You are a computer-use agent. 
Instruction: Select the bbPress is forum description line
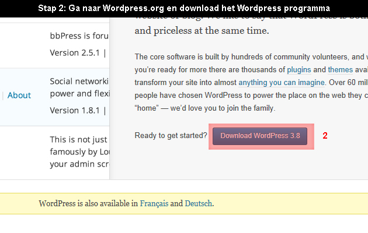click(79, 36)
